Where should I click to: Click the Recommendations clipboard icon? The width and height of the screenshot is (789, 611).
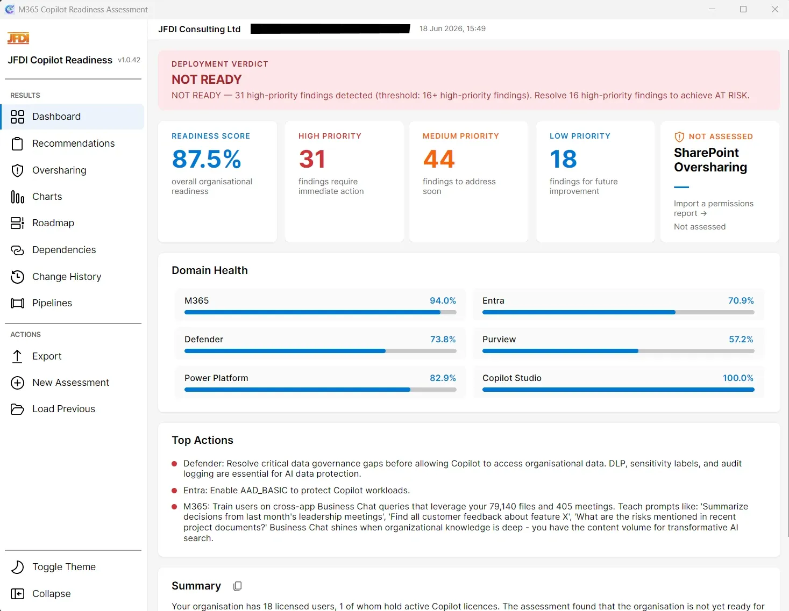[x=18, y=143]
